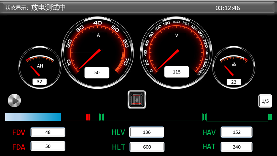Click the 03:12:46 timer display
This screenshot has height=156, width=277.
tap(227, 8)
